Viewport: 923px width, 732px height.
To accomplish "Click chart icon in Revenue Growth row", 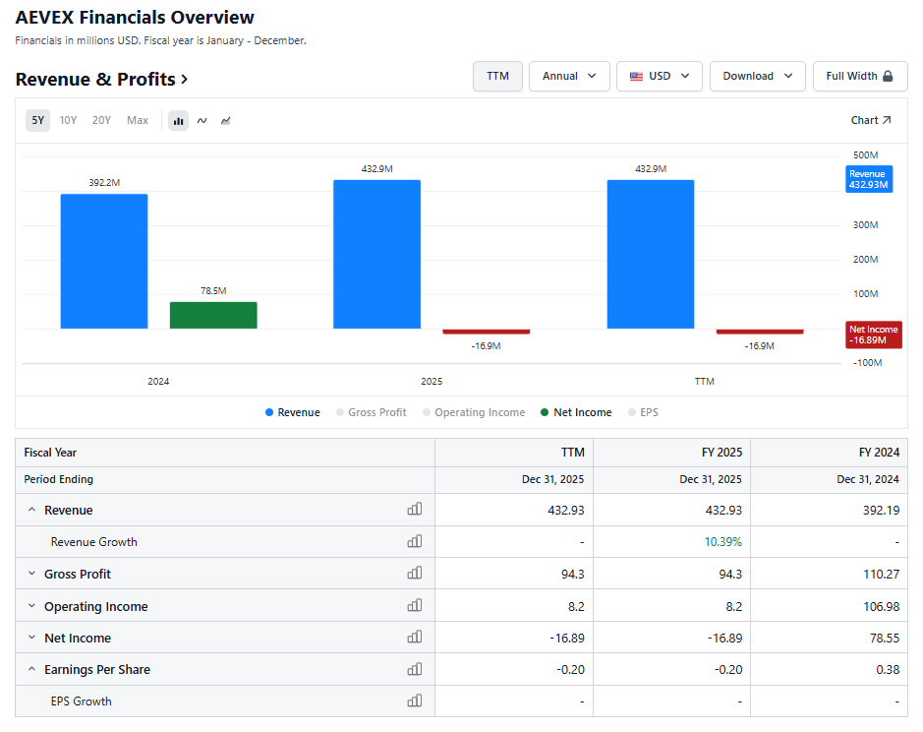I will 415,541.
